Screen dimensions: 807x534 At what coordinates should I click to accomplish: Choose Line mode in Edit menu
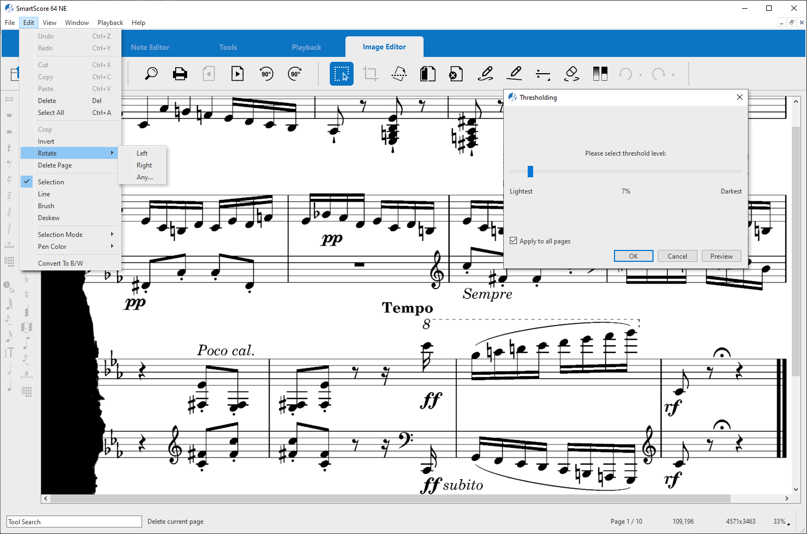(x=71, y=194)
